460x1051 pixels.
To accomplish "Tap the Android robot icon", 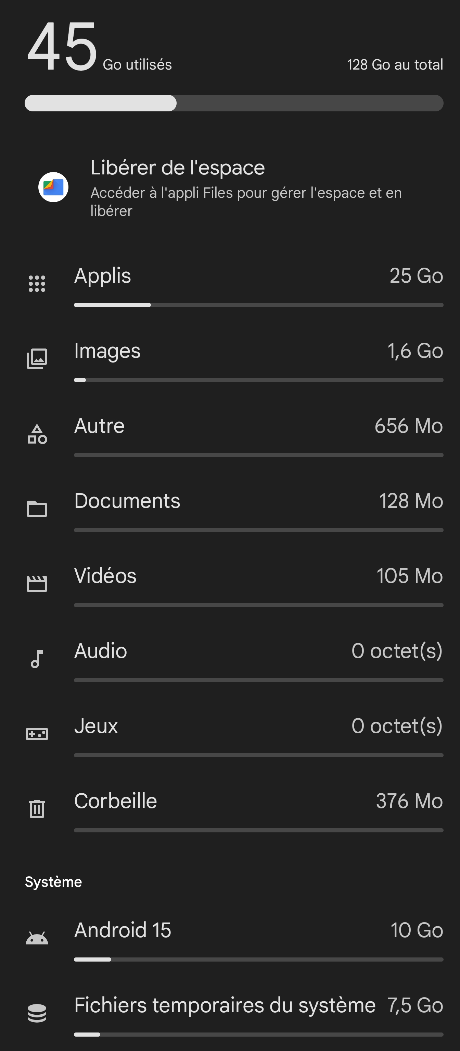I will pos(37,938).
